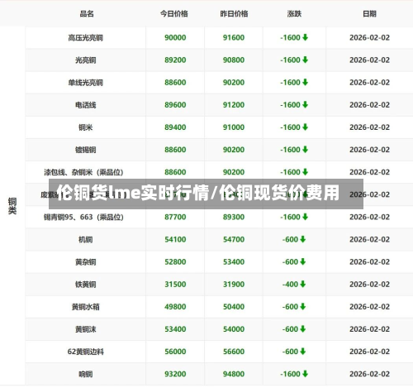Click the down arrow in 62黄铜边料 row
The width and height of the screenshot is (413, 388).
303,352
